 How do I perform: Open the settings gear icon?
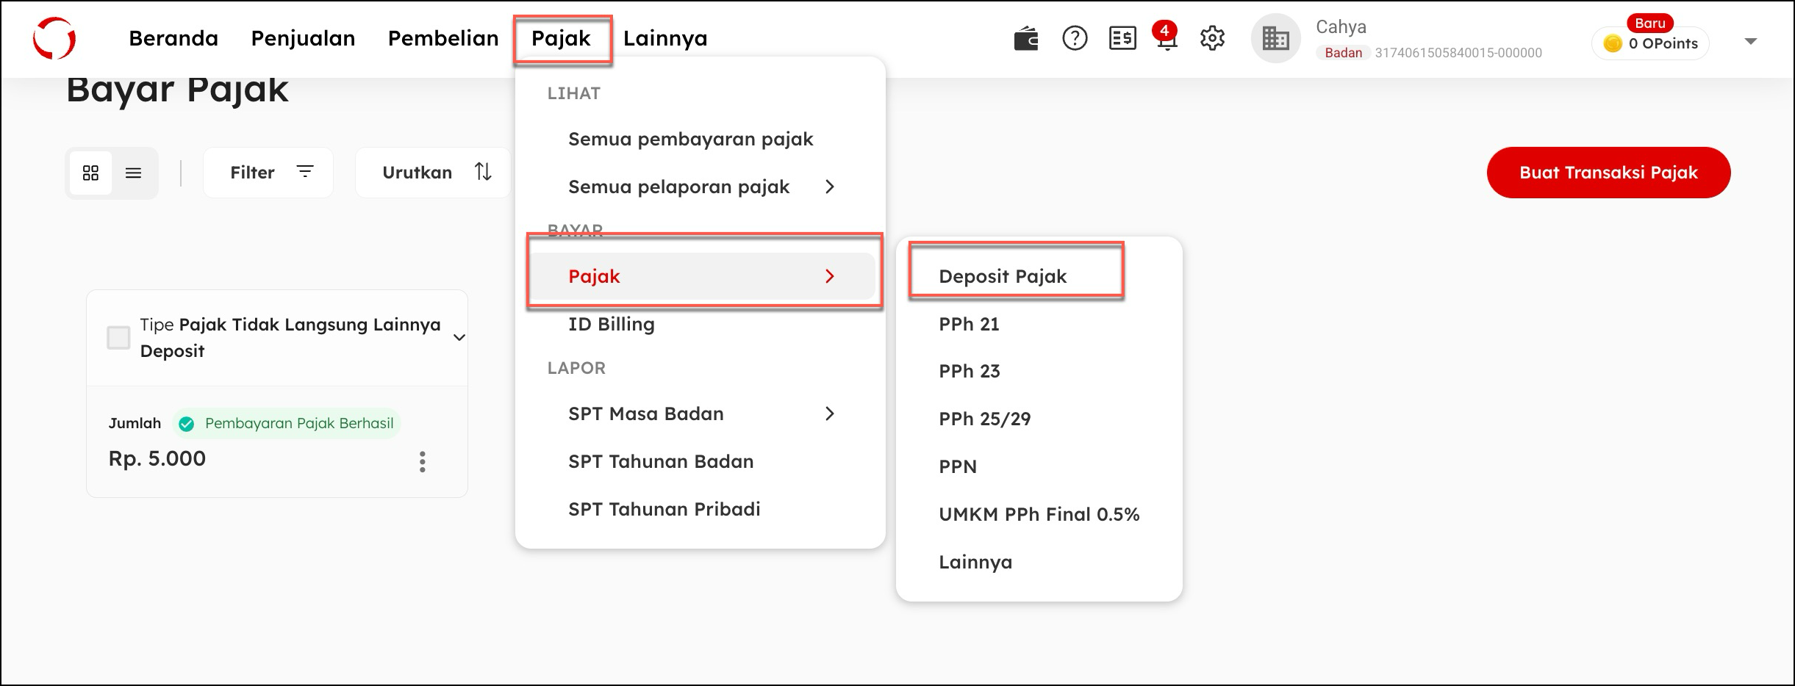[1212, 38]
